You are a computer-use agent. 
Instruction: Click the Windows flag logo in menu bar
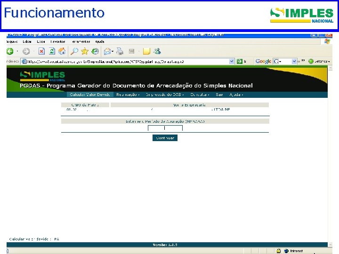pos(327,41)
